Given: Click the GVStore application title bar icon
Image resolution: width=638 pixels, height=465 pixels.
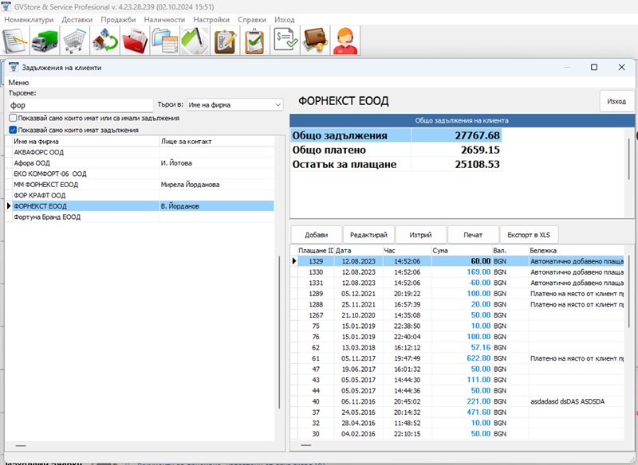Looking at the screenshot, I should click(6, 6).
